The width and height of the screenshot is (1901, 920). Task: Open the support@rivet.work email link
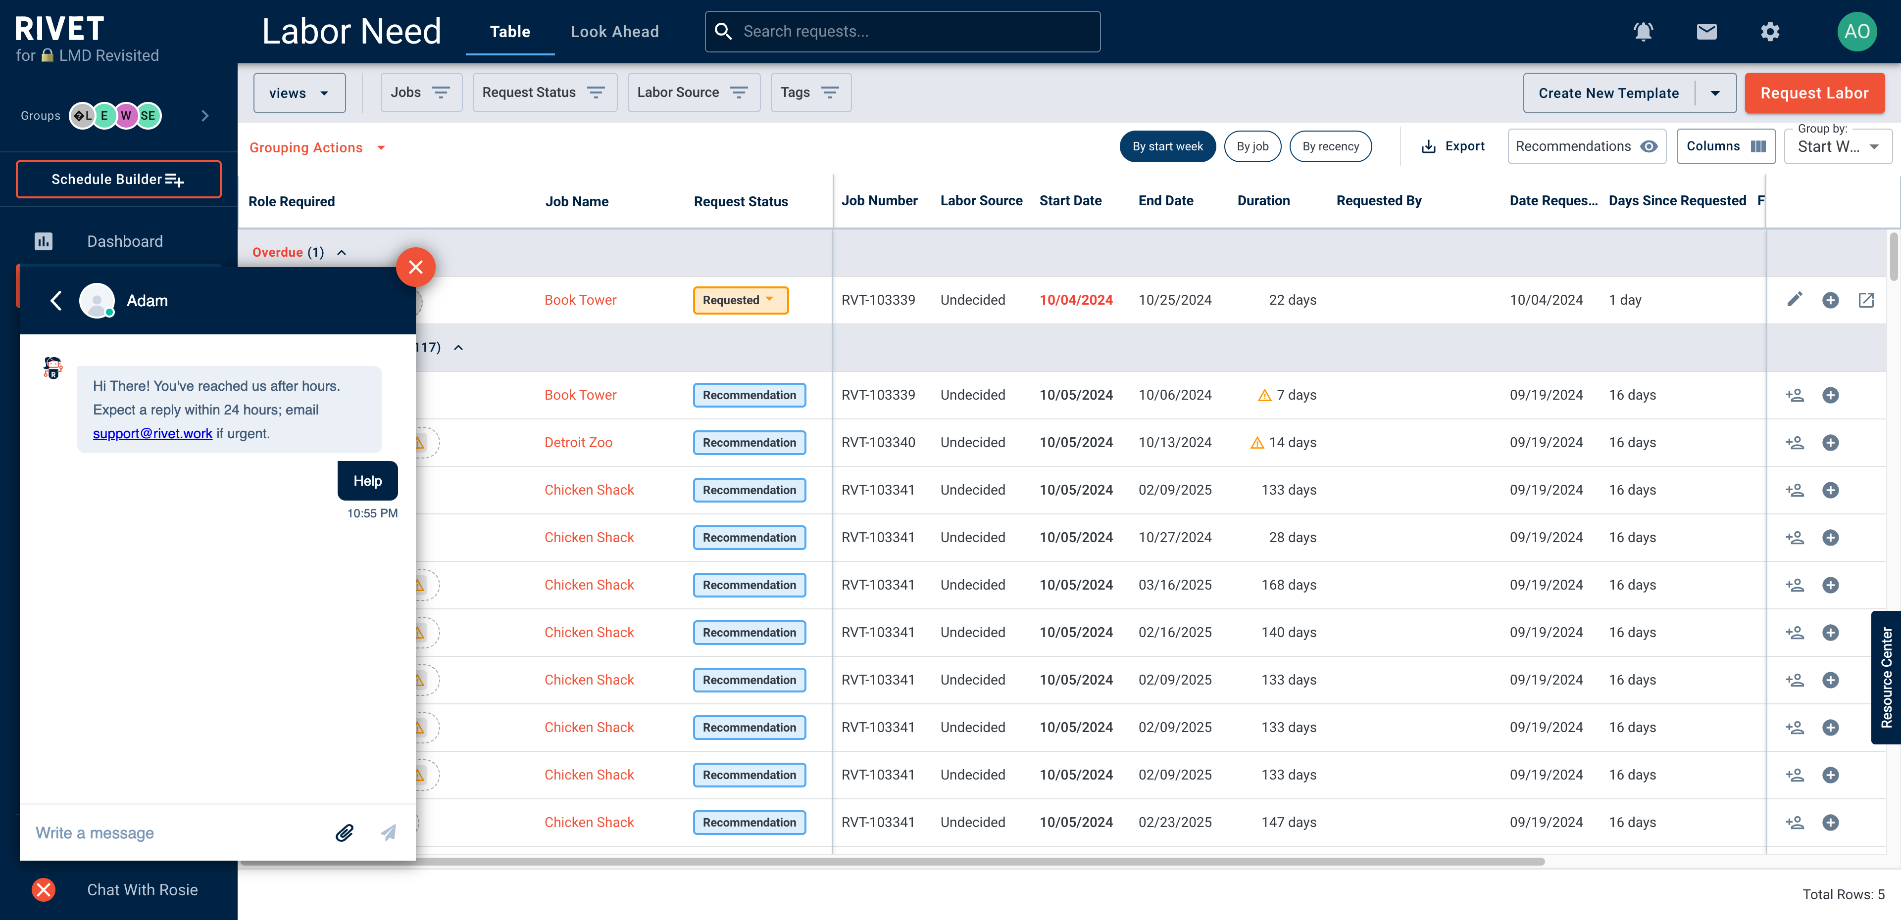coord(152,433)
